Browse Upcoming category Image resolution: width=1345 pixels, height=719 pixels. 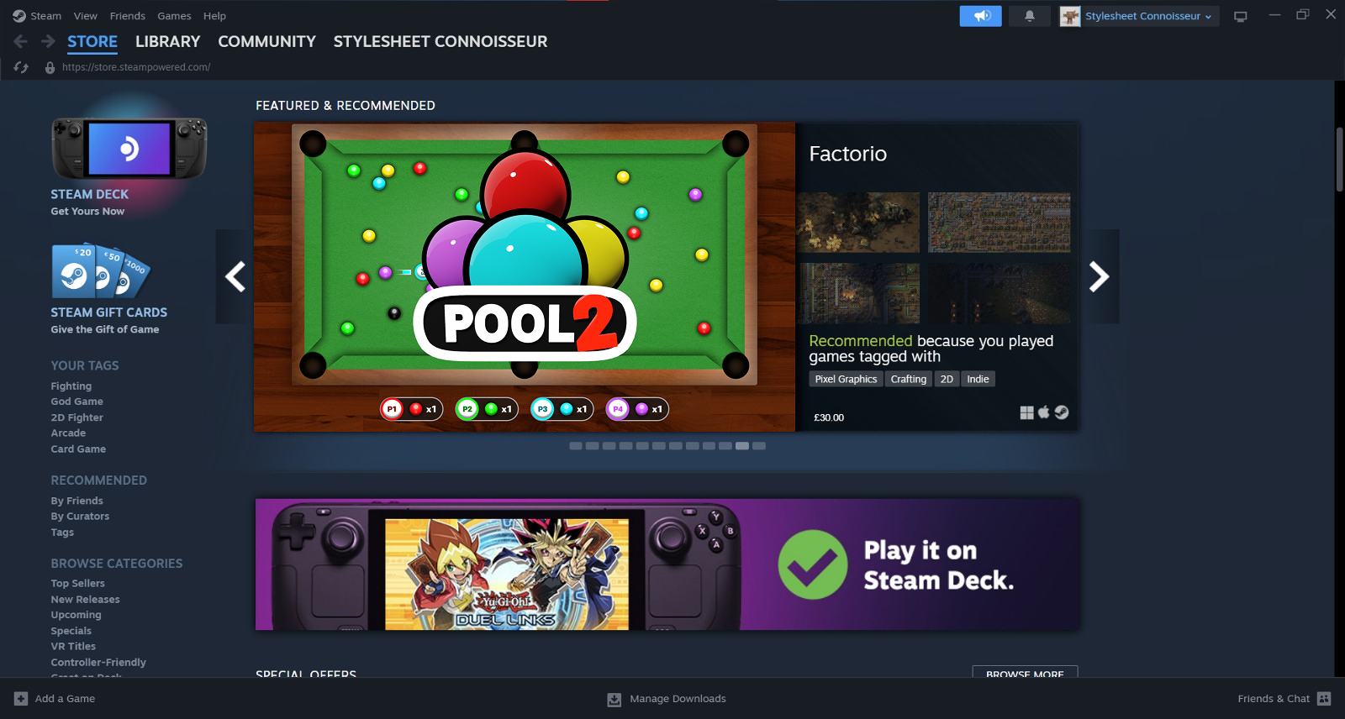pyautogui.click(x=76, y=615)
